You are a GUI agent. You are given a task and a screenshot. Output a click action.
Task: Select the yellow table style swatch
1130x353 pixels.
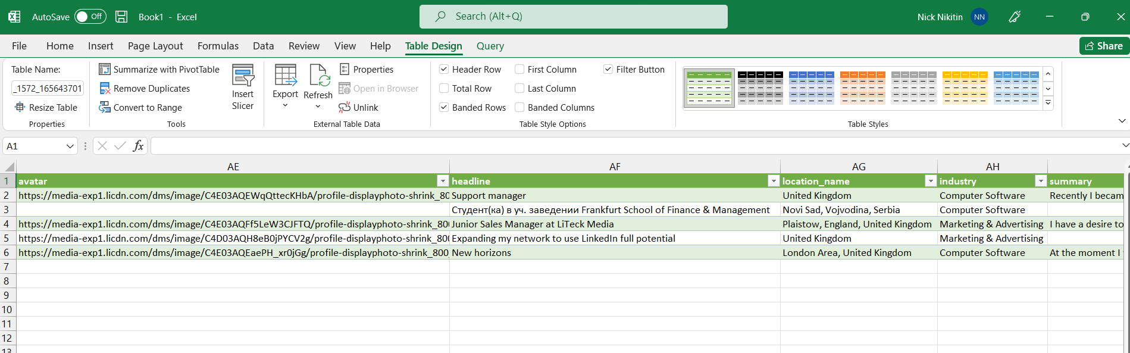965,88
